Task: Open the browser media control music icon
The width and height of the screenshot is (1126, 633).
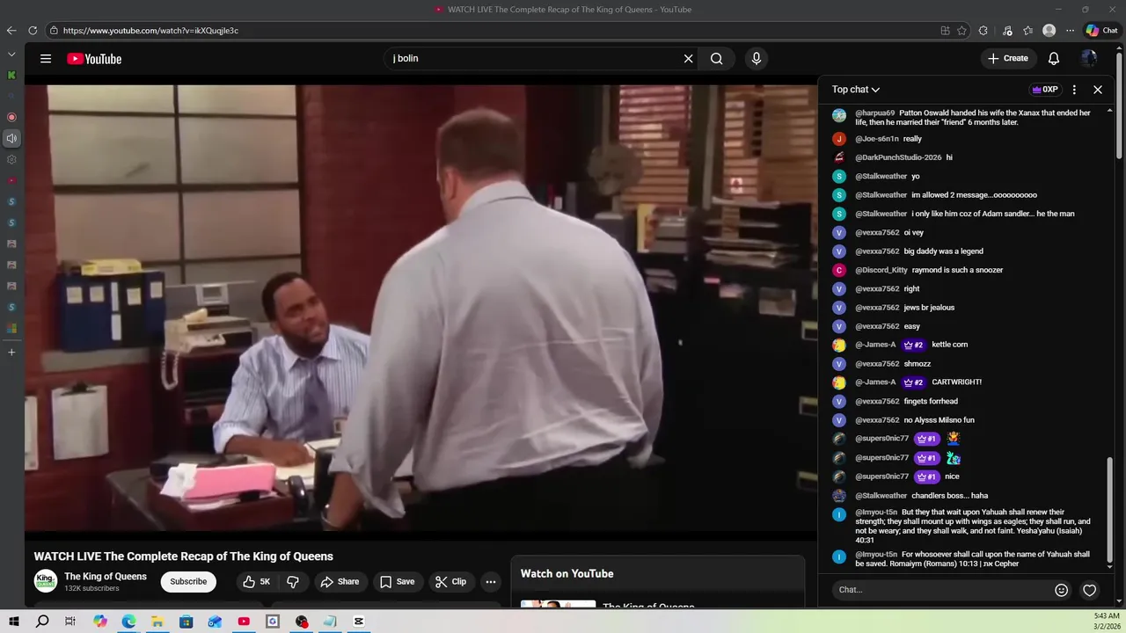Action: pos(1008,30)
